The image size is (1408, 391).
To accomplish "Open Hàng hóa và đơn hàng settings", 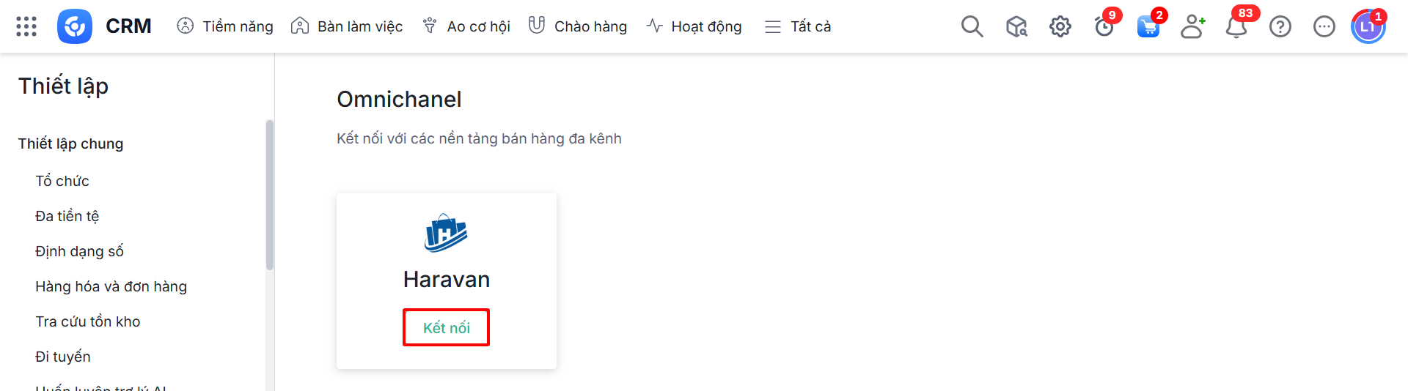I will point(111,286).
